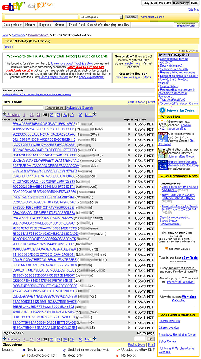Screen dimensions: 201x359
Task: Open the Board Usage Policies link
Action: pos(53,77)
